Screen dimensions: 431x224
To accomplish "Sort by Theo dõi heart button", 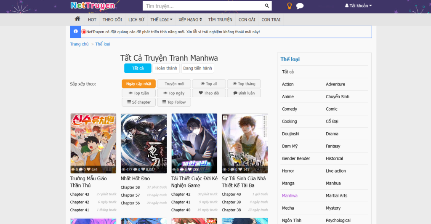I will coord(209,93).
